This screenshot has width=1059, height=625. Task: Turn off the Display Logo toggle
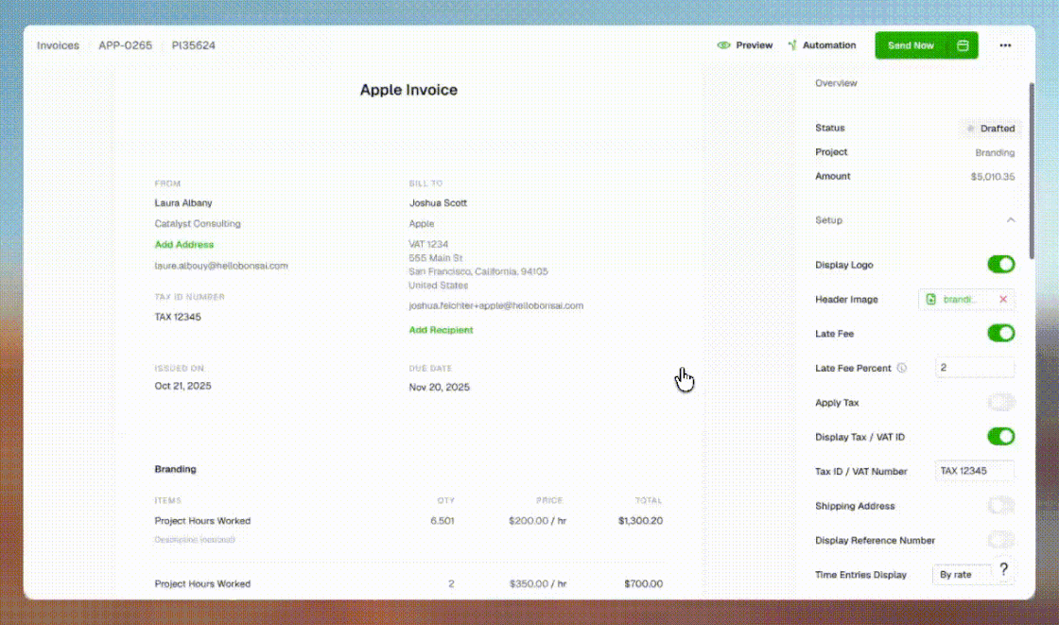point(1001,264)
